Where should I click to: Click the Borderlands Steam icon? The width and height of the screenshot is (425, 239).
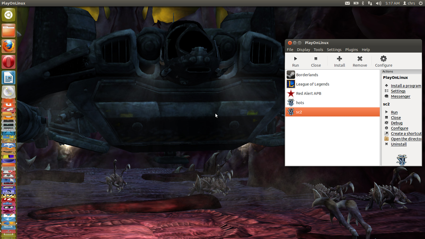[291, 75]
